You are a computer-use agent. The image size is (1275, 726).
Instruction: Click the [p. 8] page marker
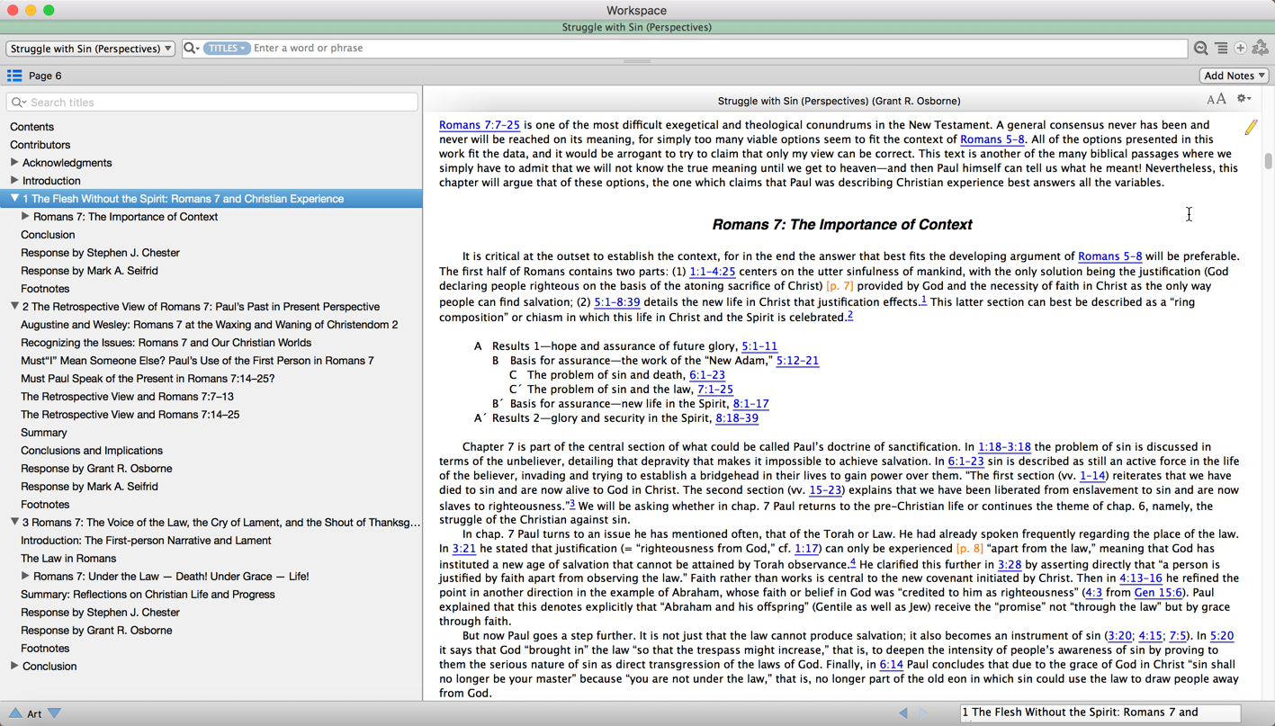coord(969,549)
